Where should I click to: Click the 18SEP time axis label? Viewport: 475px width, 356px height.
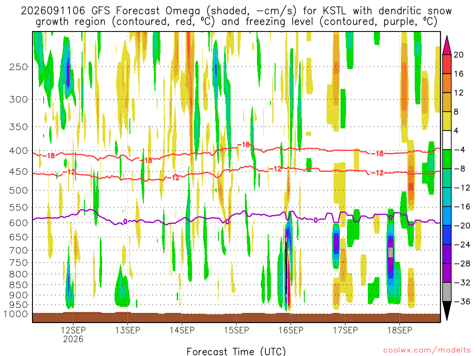point(399,330)
